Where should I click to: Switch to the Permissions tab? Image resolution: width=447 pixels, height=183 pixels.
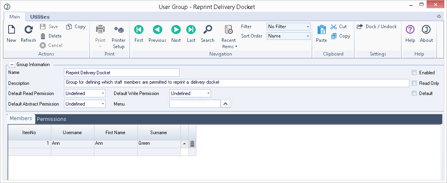point(51,119)
